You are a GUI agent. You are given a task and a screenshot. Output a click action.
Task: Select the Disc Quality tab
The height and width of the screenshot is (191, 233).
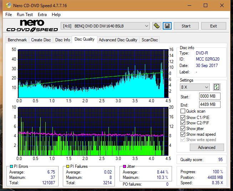[x=85, y=39]
